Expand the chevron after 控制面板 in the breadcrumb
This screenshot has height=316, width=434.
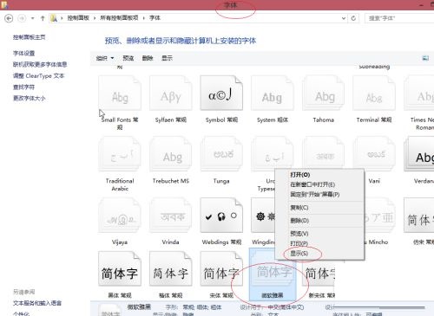pos(95,18)
